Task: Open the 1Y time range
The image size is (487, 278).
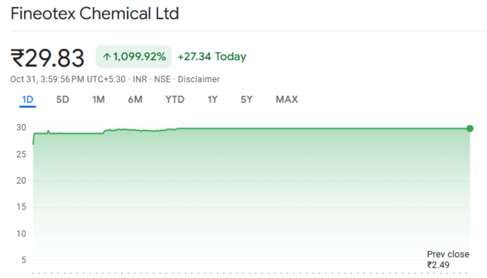Action: pos(212,99)
